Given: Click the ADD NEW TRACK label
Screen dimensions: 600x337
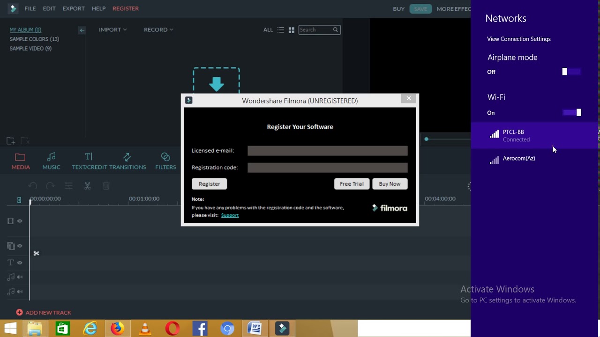Looking at the screenshot, I should coord(48,313).
